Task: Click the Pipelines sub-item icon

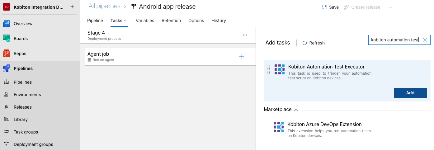Action: pyautogui.click(x=6, y=82)
